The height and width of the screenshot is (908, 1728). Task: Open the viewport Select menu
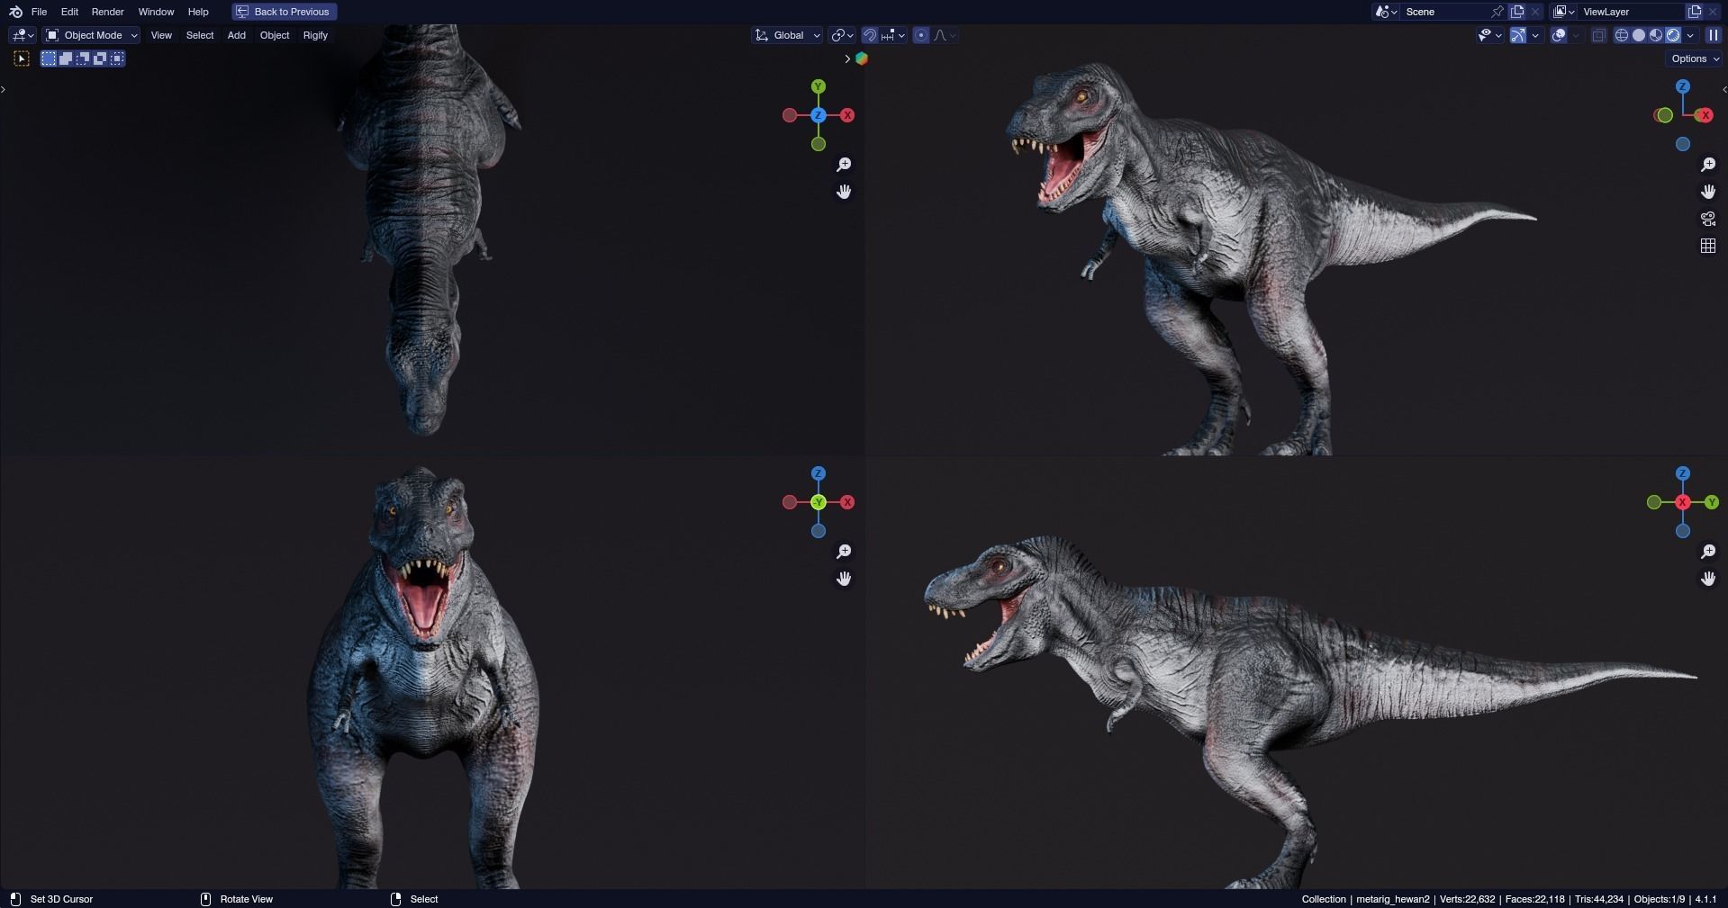(200, 35)
